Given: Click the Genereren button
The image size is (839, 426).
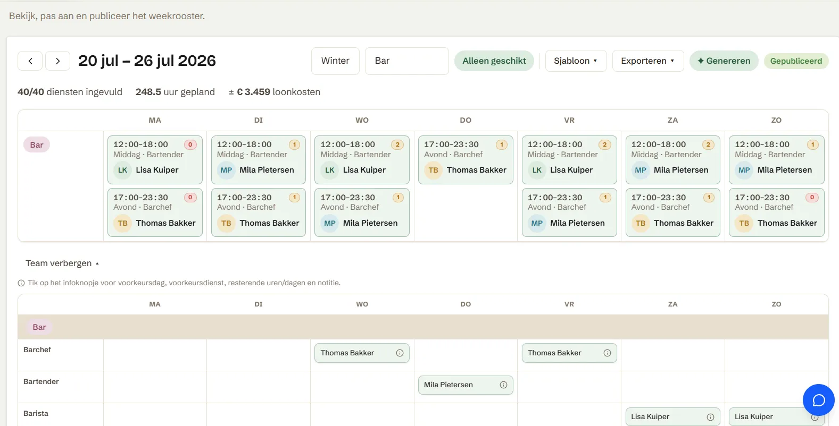Looking at the screenshot, I should click(724, 61).
